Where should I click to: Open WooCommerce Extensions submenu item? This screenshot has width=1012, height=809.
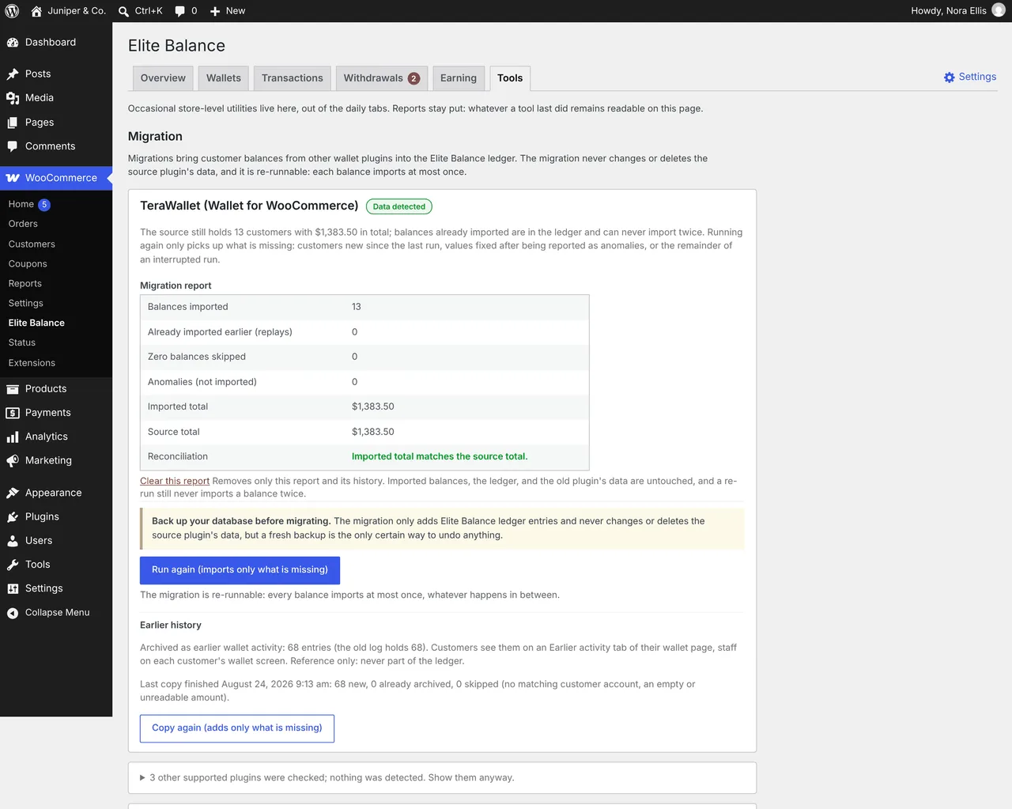tap(32, 363)
